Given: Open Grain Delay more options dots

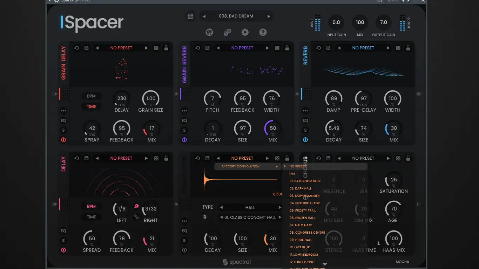Looking at the screenshot, I should 63,111.
